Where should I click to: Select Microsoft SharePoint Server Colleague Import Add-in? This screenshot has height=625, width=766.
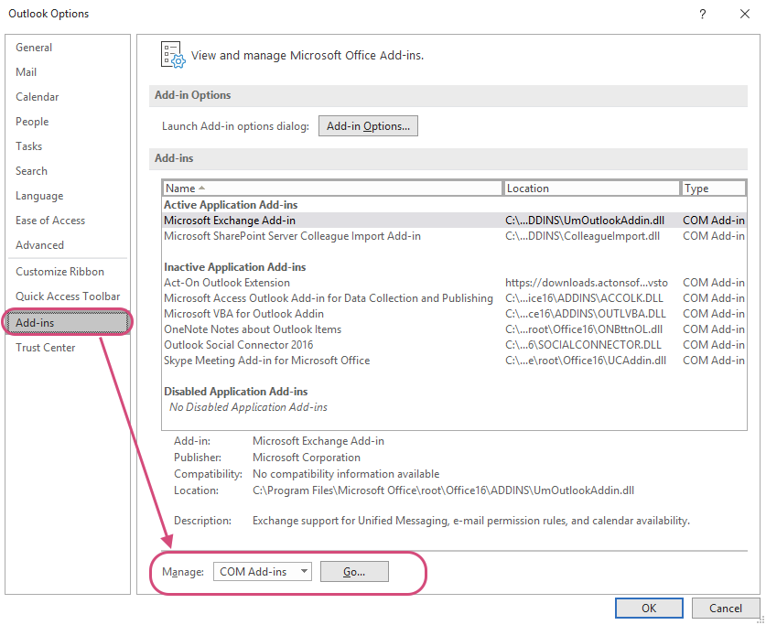[x=454, y=236]
